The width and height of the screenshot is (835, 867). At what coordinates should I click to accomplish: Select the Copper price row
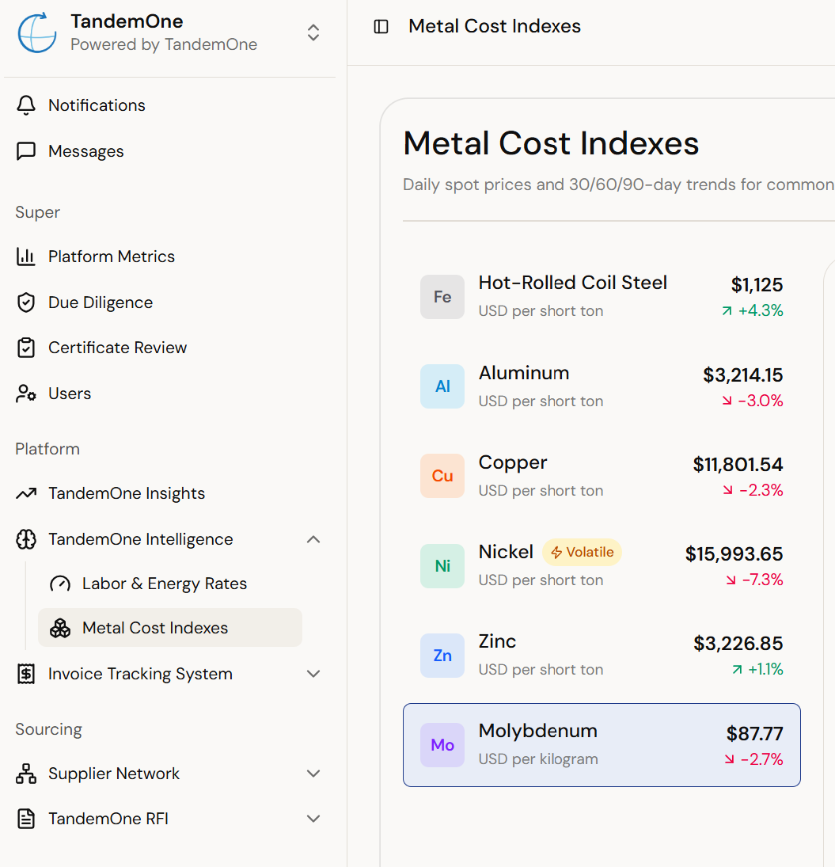[602, 476]
